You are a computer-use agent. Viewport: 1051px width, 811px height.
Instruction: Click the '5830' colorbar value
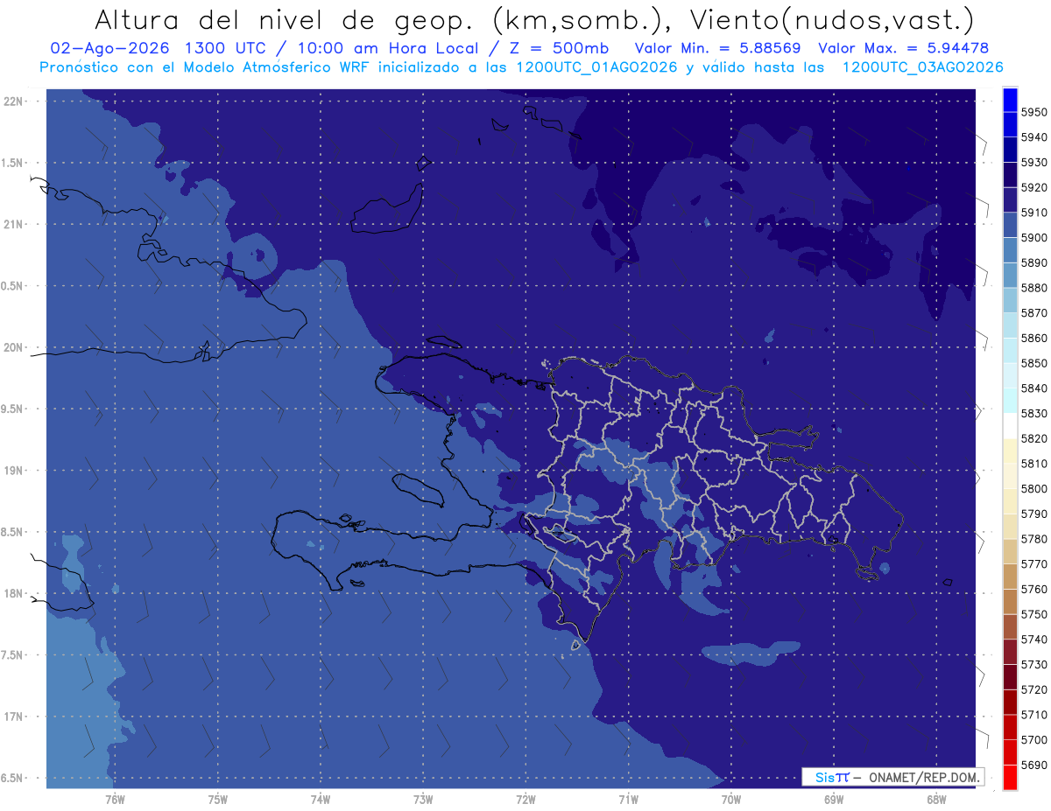click(1034, 413)
